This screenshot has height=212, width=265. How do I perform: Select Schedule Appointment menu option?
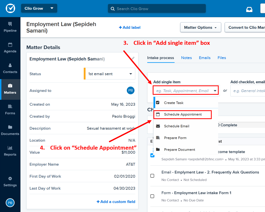click(186, 114)
